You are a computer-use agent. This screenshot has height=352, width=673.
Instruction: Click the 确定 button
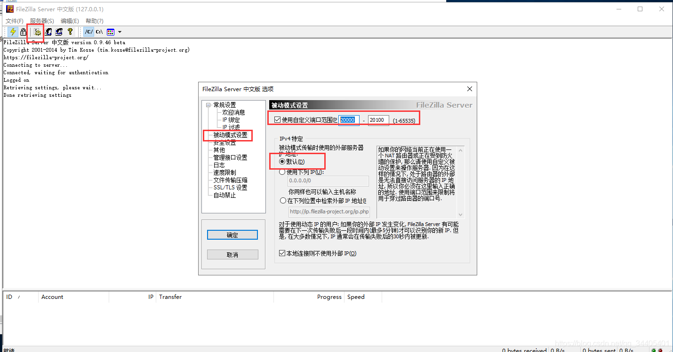[232, 235]
